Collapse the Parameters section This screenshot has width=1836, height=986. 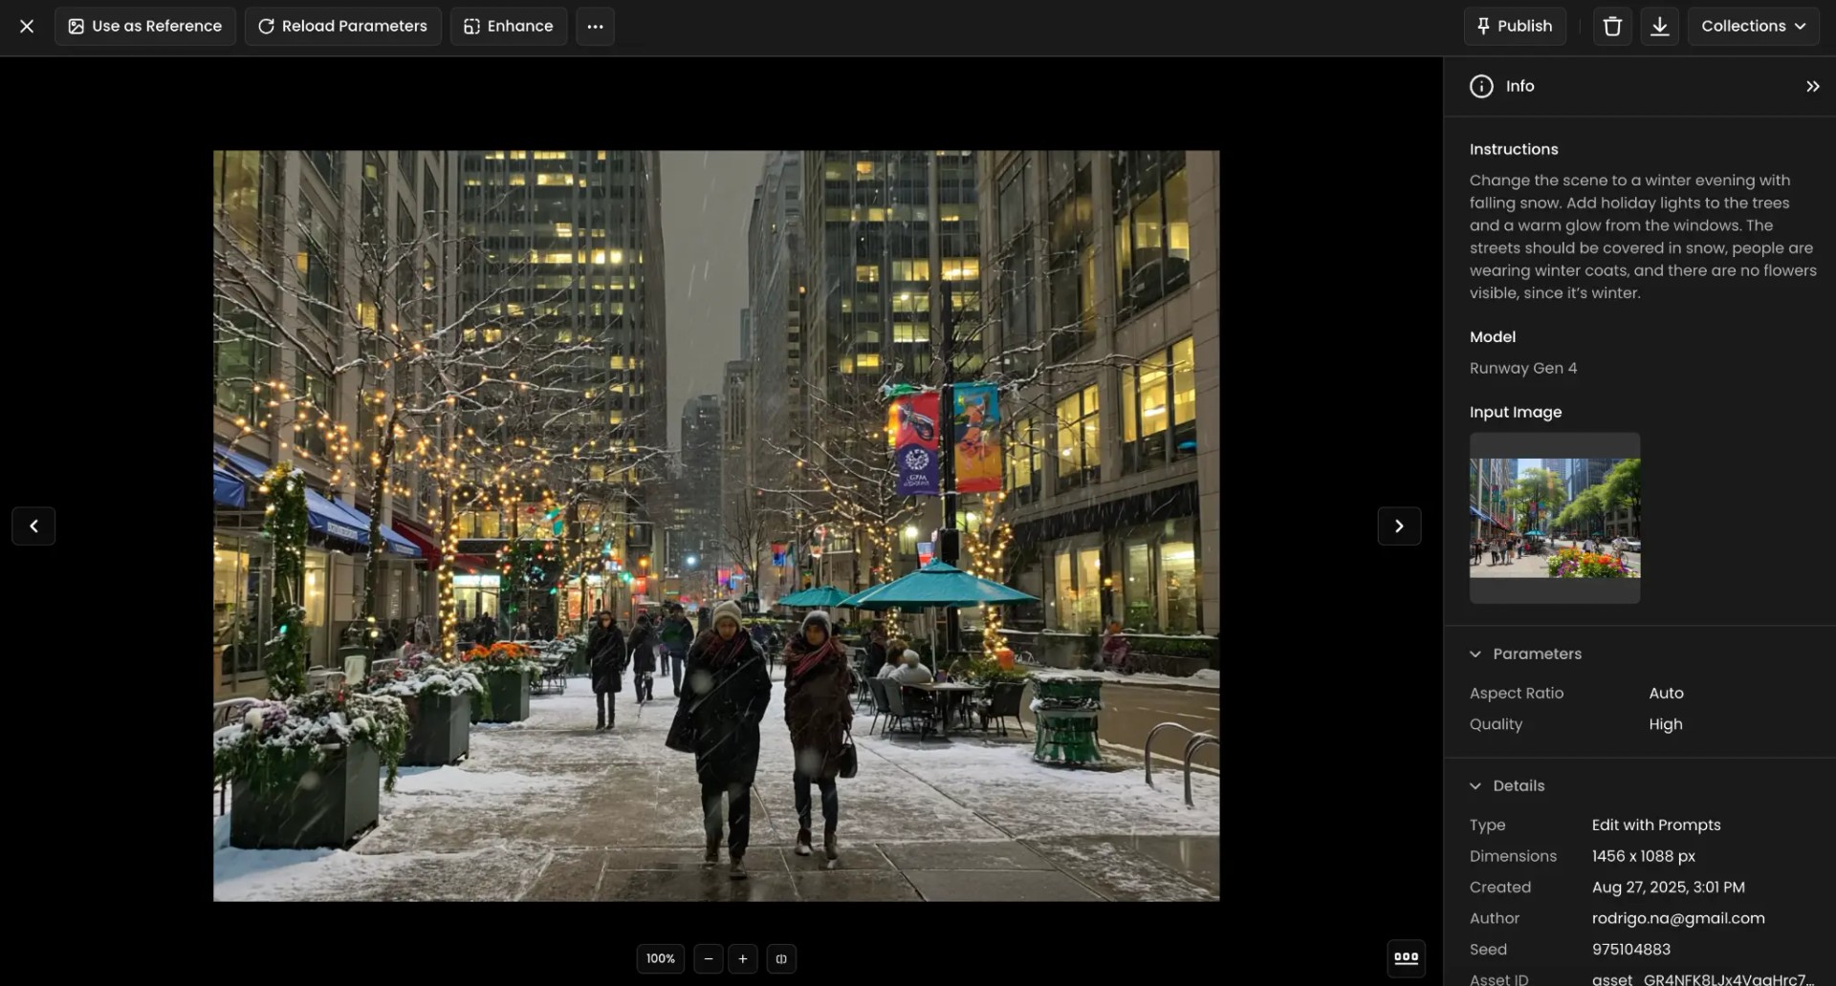tap(1475, 654)
